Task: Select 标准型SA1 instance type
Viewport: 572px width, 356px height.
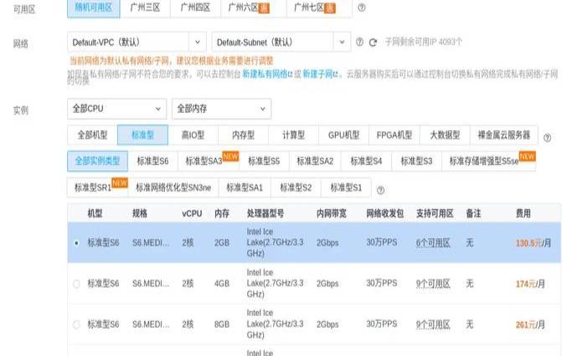Action: tap(245, 187)
